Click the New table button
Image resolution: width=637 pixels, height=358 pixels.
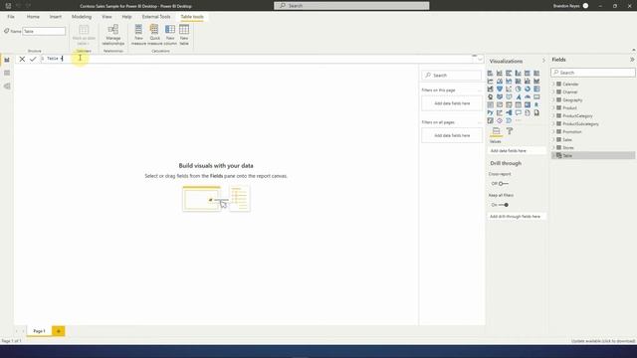184,35
